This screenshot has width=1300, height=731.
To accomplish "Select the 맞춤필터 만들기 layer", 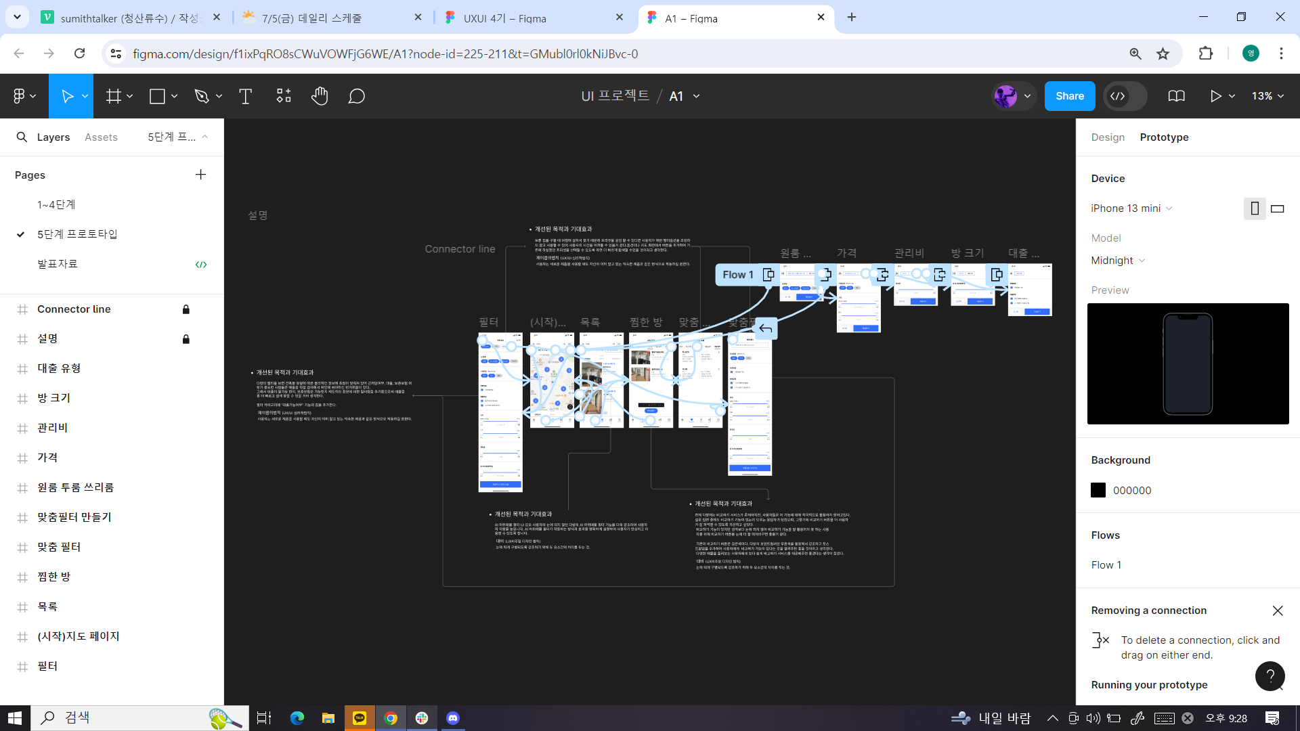I will click(x=74, y=517).
